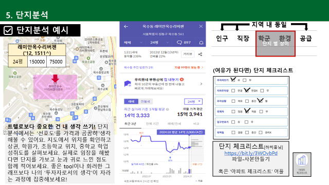Click the 24평 cell in the yellow table
The image size is (329, 185).
pyautogui.click(x=18, y=62)
